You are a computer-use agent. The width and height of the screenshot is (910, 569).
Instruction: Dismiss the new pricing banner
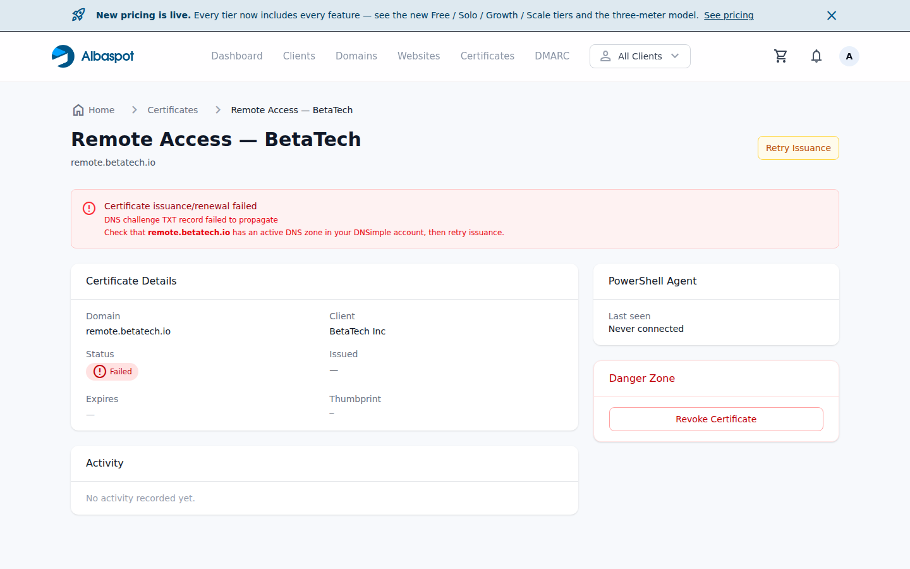[x=832, y=15]
